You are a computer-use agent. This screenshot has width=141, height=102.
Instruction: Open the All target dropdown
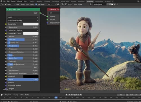(54, 13)
